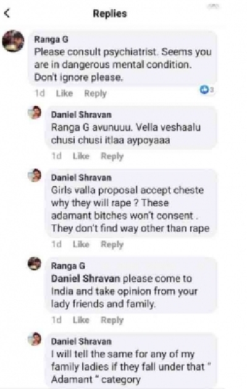Open Ranga G name link on first comment
The height and width of the screenshot is (389, 247).
(51, 39)
